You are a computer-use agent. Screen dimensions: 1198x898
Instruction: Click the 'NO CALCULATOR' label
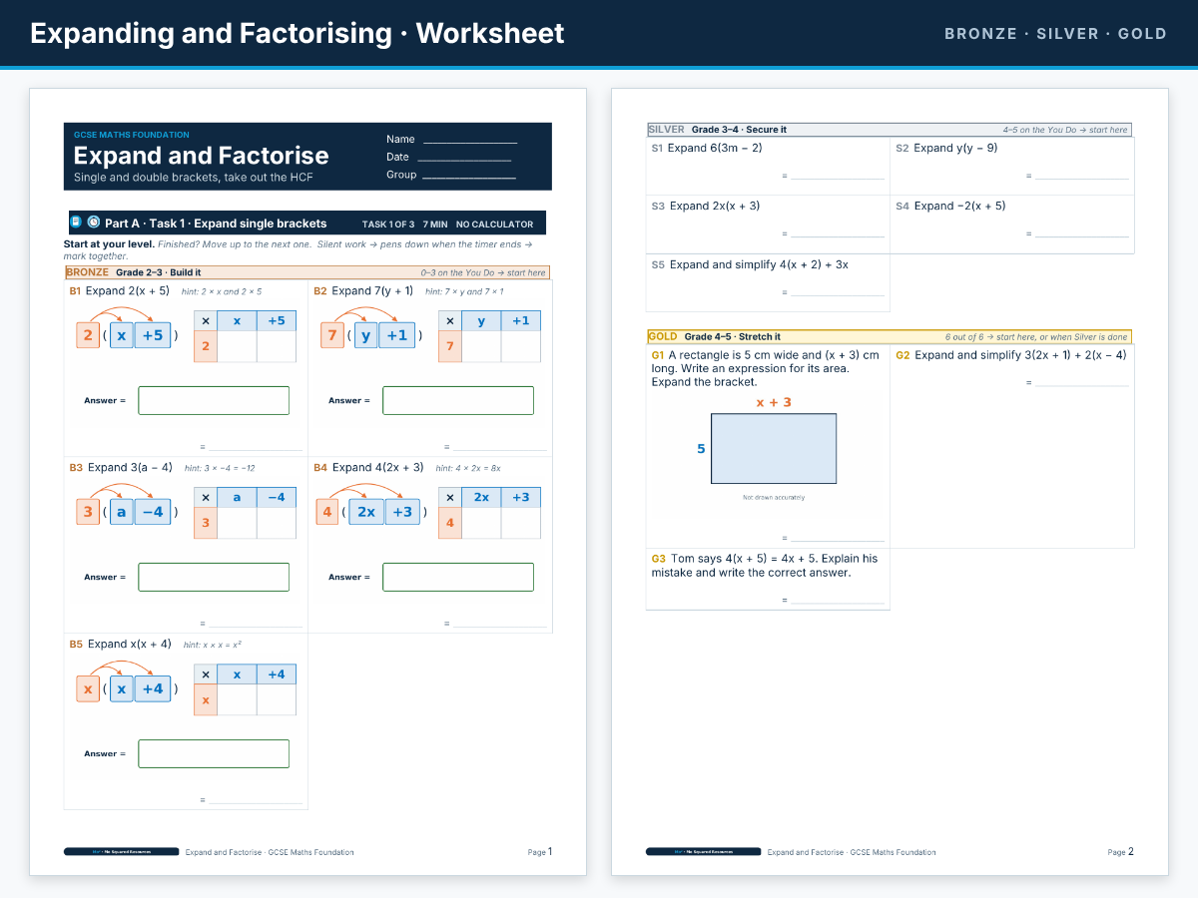point(495,224)
